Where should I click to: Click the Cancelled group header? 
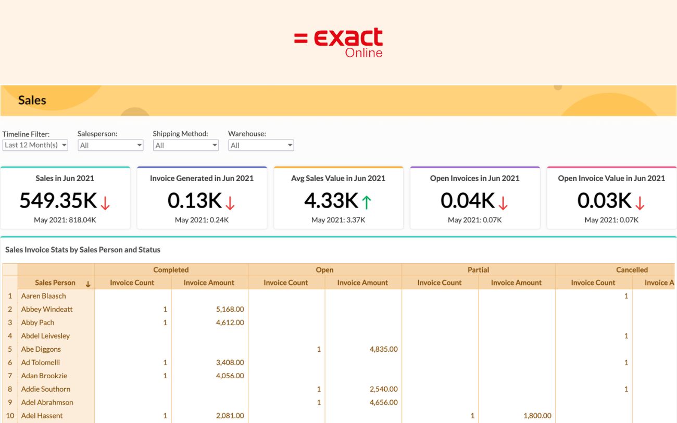[632, 270]
